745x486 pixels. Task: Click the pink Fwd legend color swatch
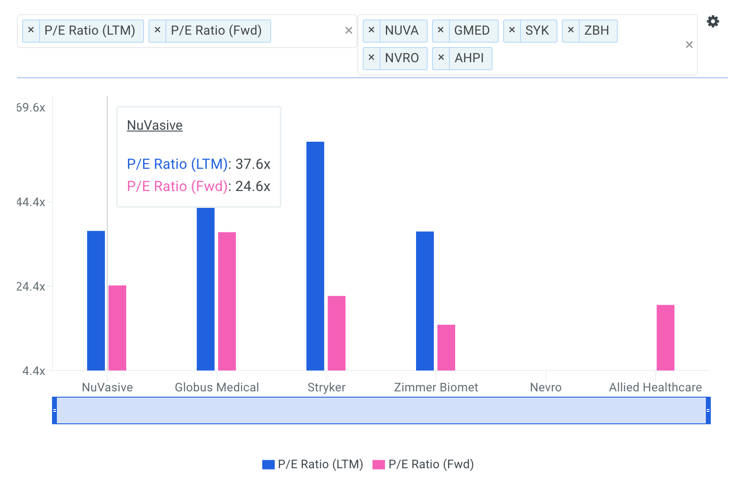(379, 465)
